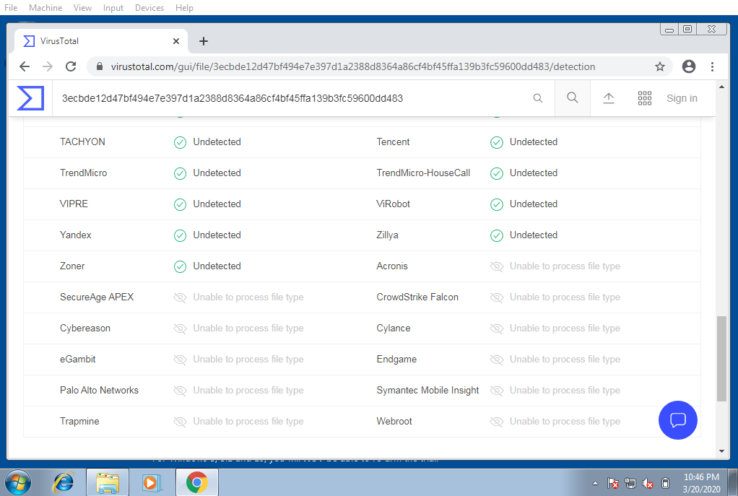Viewport: 738px width, 496px height.
Task: Open the File menu
Action: coord(11,7)
